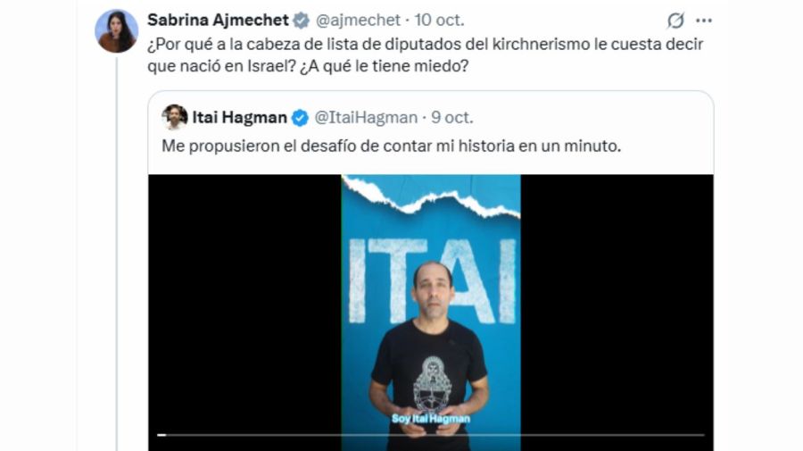803x451 pixels.
Task: Open quoted tweet's 9 oct. date
Action: pos(452,117)
